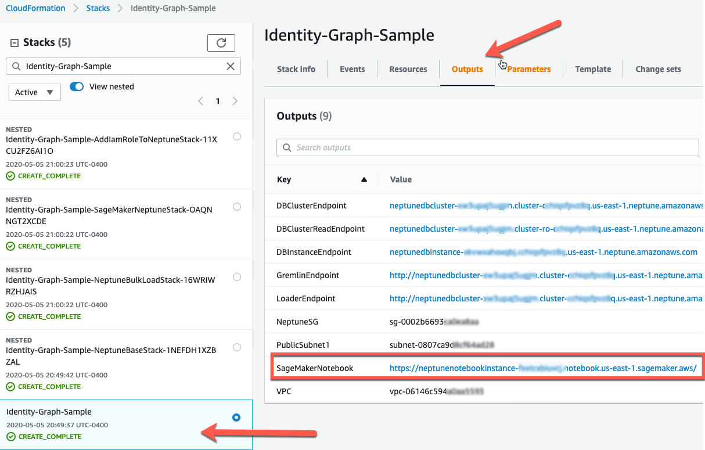Screen dimensions: 705x450
Task: Select the VPC key cell
Action: (284, 391)
